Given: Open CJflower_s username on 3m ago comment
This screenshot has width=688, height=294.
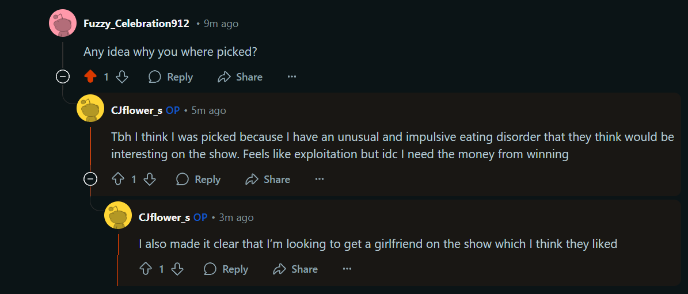Looking at the screenshot, I should coord(164,217).
